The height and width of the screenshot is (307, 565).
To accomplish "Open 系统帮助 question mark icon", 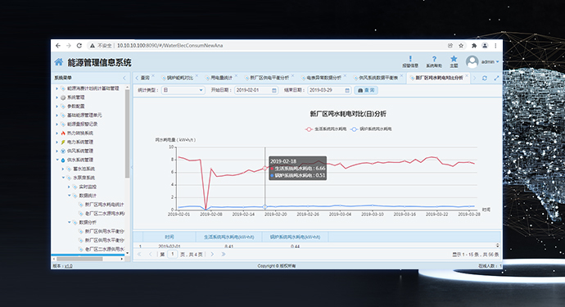I will click(x=434, y=59).
